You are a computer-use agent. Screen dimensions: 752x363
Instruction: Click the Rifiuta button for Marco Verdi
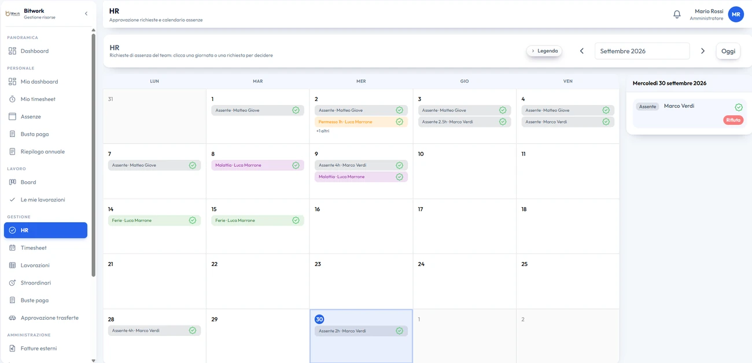point(733,120)
